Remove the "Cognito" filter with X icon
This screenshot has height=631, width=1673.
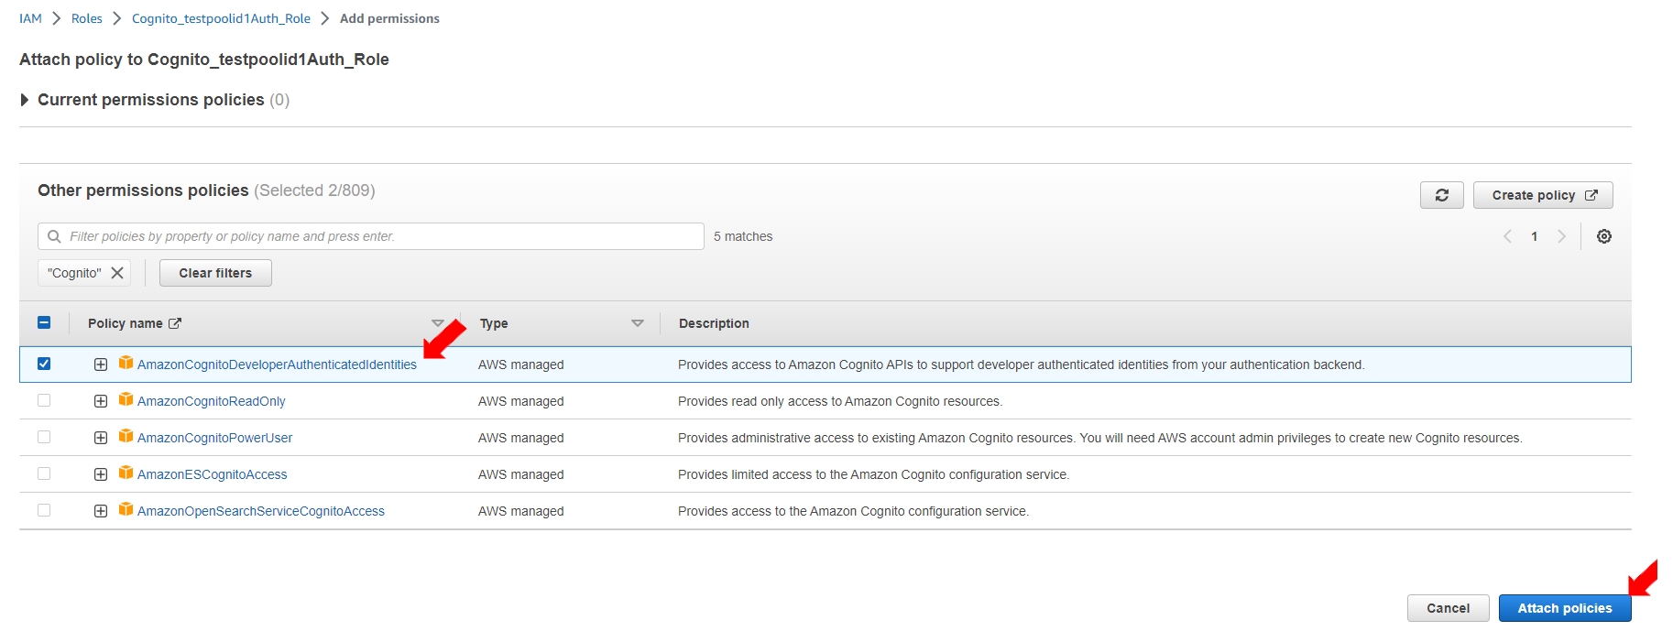click(117, 273)
